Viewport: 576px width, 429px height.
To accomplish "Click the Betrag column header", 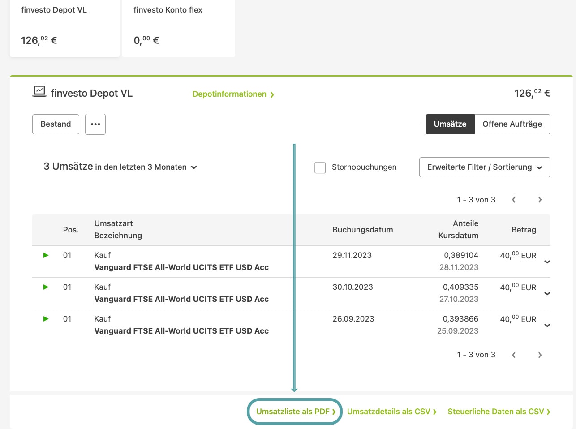I will [x=524, y=230].
